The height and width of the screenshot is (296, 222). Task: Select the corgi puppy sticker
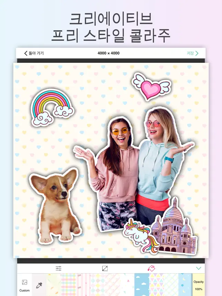tap(55, 206)
